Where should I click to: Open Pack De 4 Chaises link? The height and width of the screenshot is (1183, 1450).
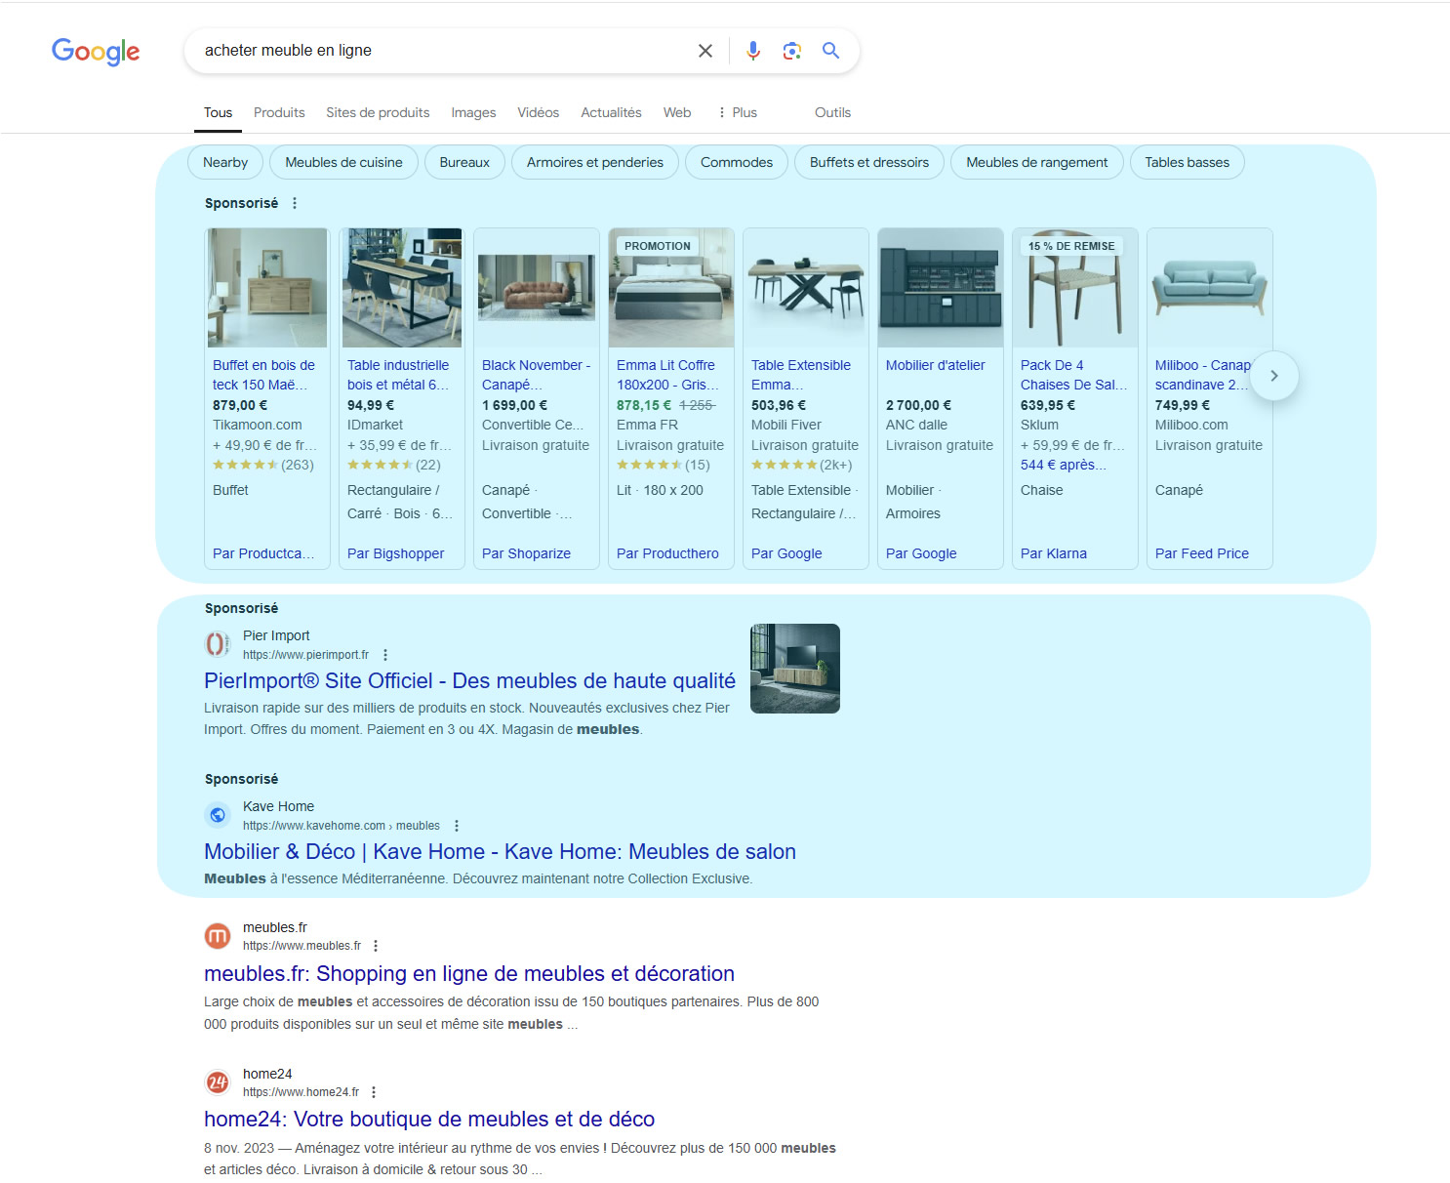coord(1073,375)
